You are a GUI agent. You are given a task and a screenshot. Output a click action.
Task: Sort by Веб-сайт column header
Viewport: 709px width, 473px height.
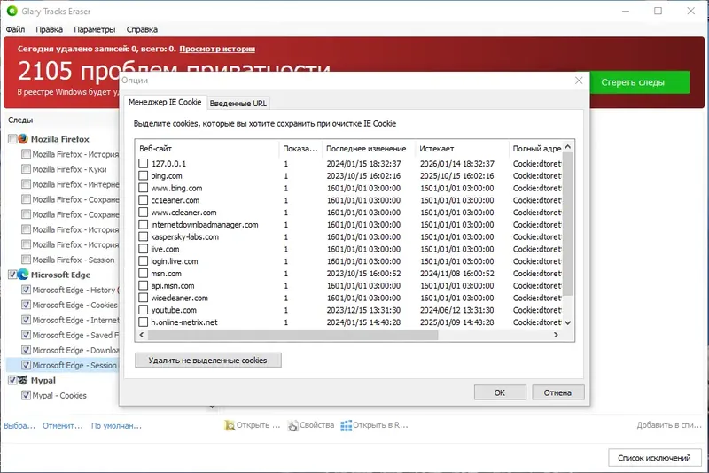coord(207,148)
